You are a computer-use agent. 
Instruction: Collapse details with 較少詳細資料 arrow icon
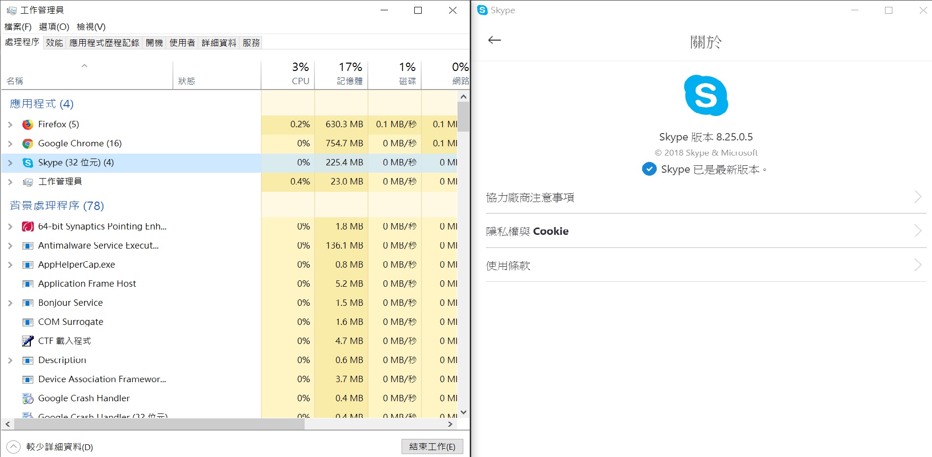click(x=14, y=447)
